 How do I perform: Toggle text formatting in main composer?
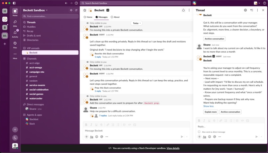[92, 137]
